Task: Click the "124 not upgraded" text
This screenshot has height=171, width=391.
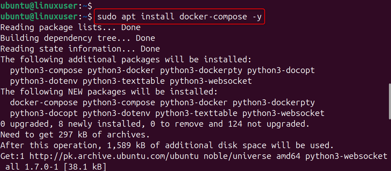Action: point(266,124)
